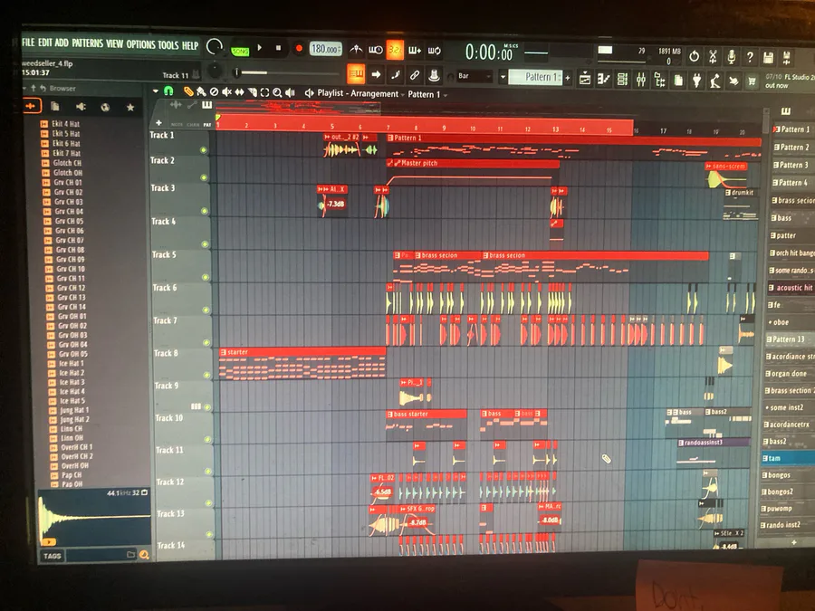Click the red Record button
This screenshot has width=815, height=611.
(298, 49)
